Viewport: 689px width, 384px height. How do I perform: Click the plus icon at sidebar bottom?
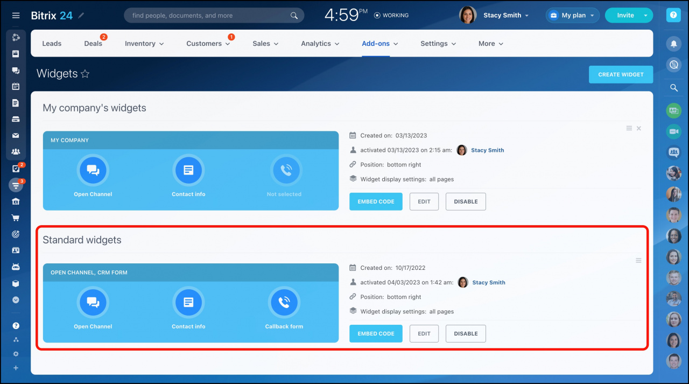16,368
